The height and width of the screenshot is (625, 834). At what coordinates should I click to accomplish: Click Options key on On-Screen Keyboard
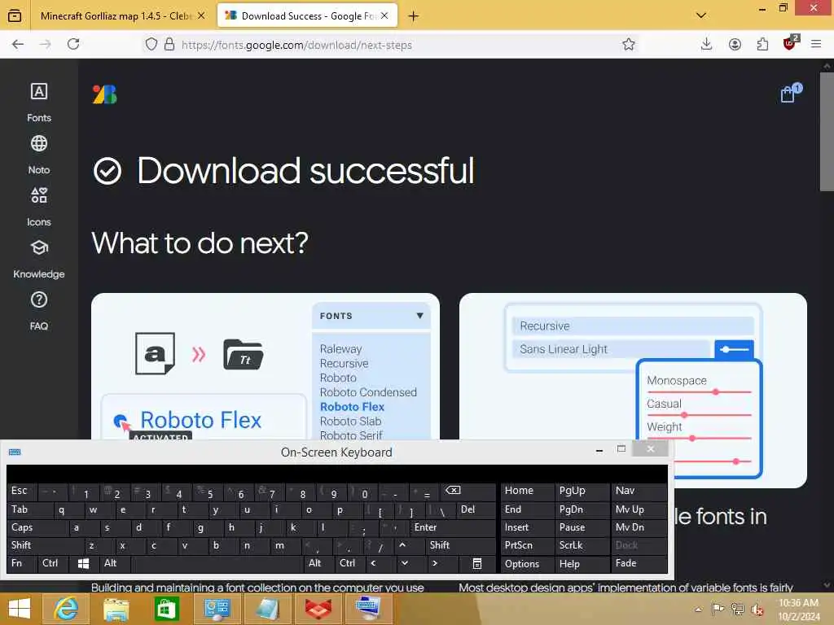click(527, 563)
